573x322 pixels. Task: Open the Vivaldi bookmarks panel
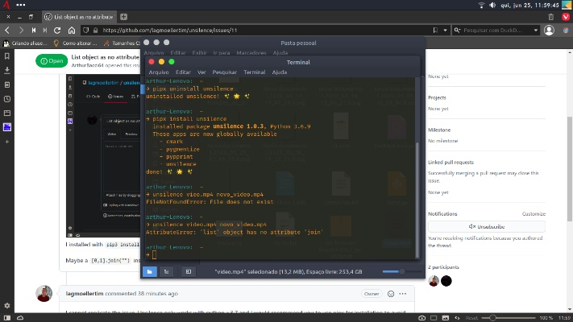(7, 56)
